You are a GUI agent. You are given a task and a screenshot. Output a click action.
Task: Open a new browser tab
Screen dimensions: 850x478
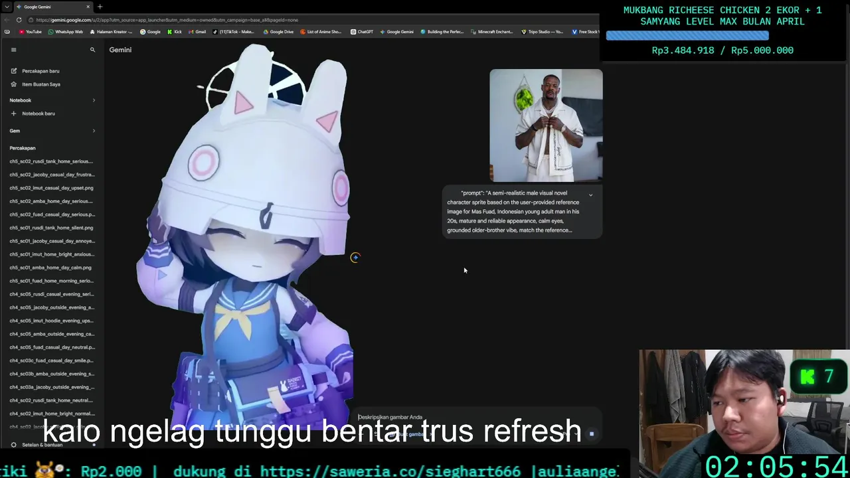pyautogui.click(x=100, y=7)
